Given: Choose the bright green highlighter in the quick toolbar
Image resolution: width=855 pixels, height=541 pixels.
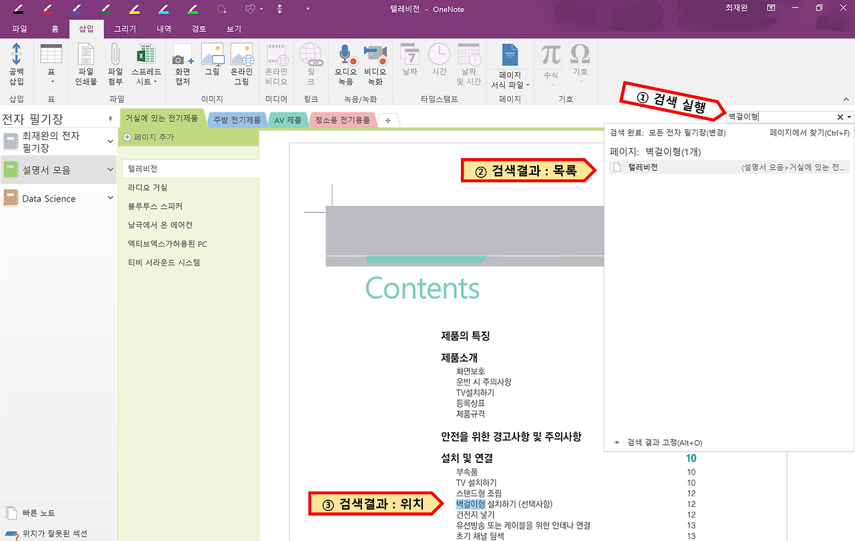Looking at the screenshot, I should pyautogui.click(x=192, y=9).
